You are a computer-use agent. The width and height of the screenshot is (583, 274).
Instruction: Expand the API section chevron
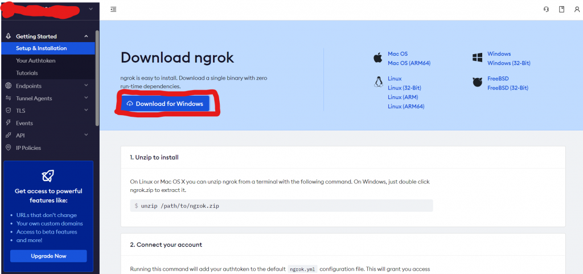[x=87, y=134]
